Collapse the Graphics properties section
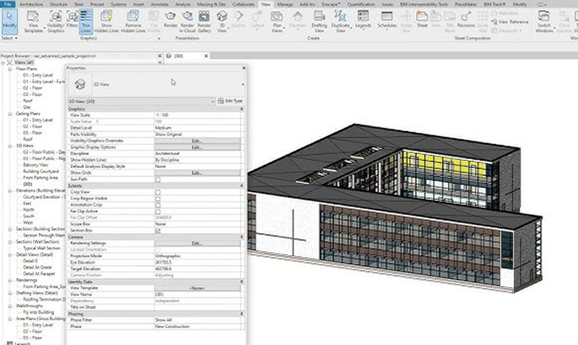The width and height of the screenshot is (578, 345). point(242,109)
